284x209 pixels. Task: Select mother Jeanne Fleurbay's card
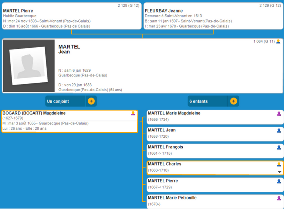point(213,16)
